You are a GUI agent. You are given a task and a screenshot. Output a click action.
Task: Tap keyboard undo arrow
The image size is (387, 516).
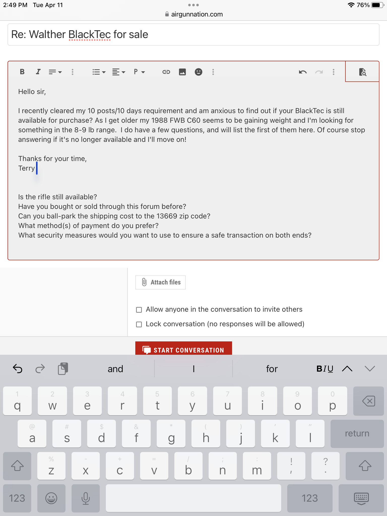(x=18, y=369)
